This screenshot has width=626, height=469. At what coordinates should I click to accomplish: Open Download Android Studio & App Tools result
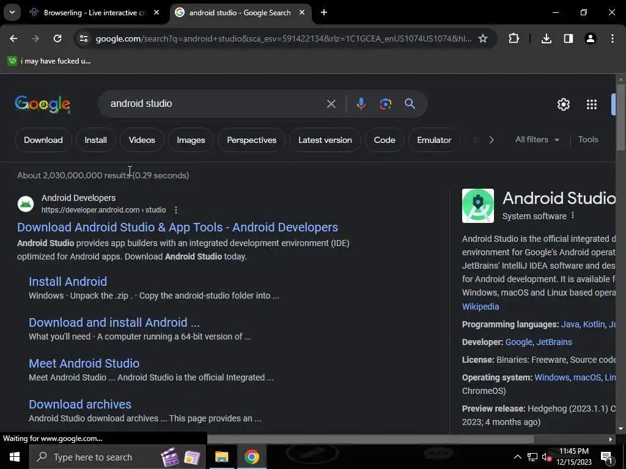point(177,227)
